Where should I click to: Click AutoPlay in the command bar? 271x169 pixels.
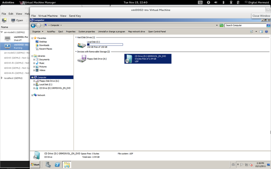coord(51,32)
